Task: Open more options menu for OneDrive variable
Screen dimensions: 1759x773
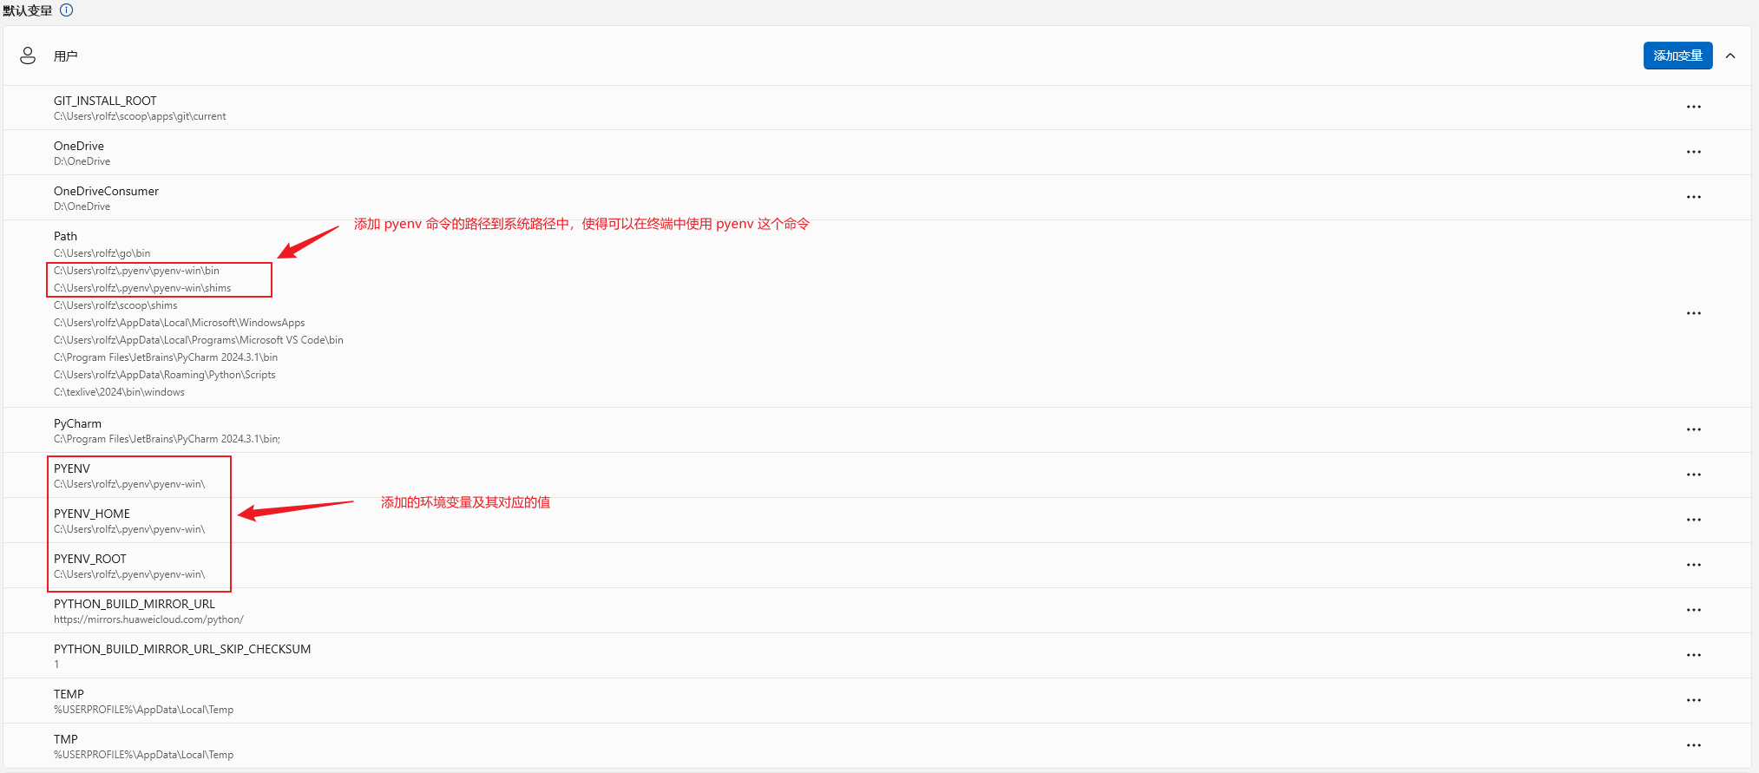Action: [1693, 152]
